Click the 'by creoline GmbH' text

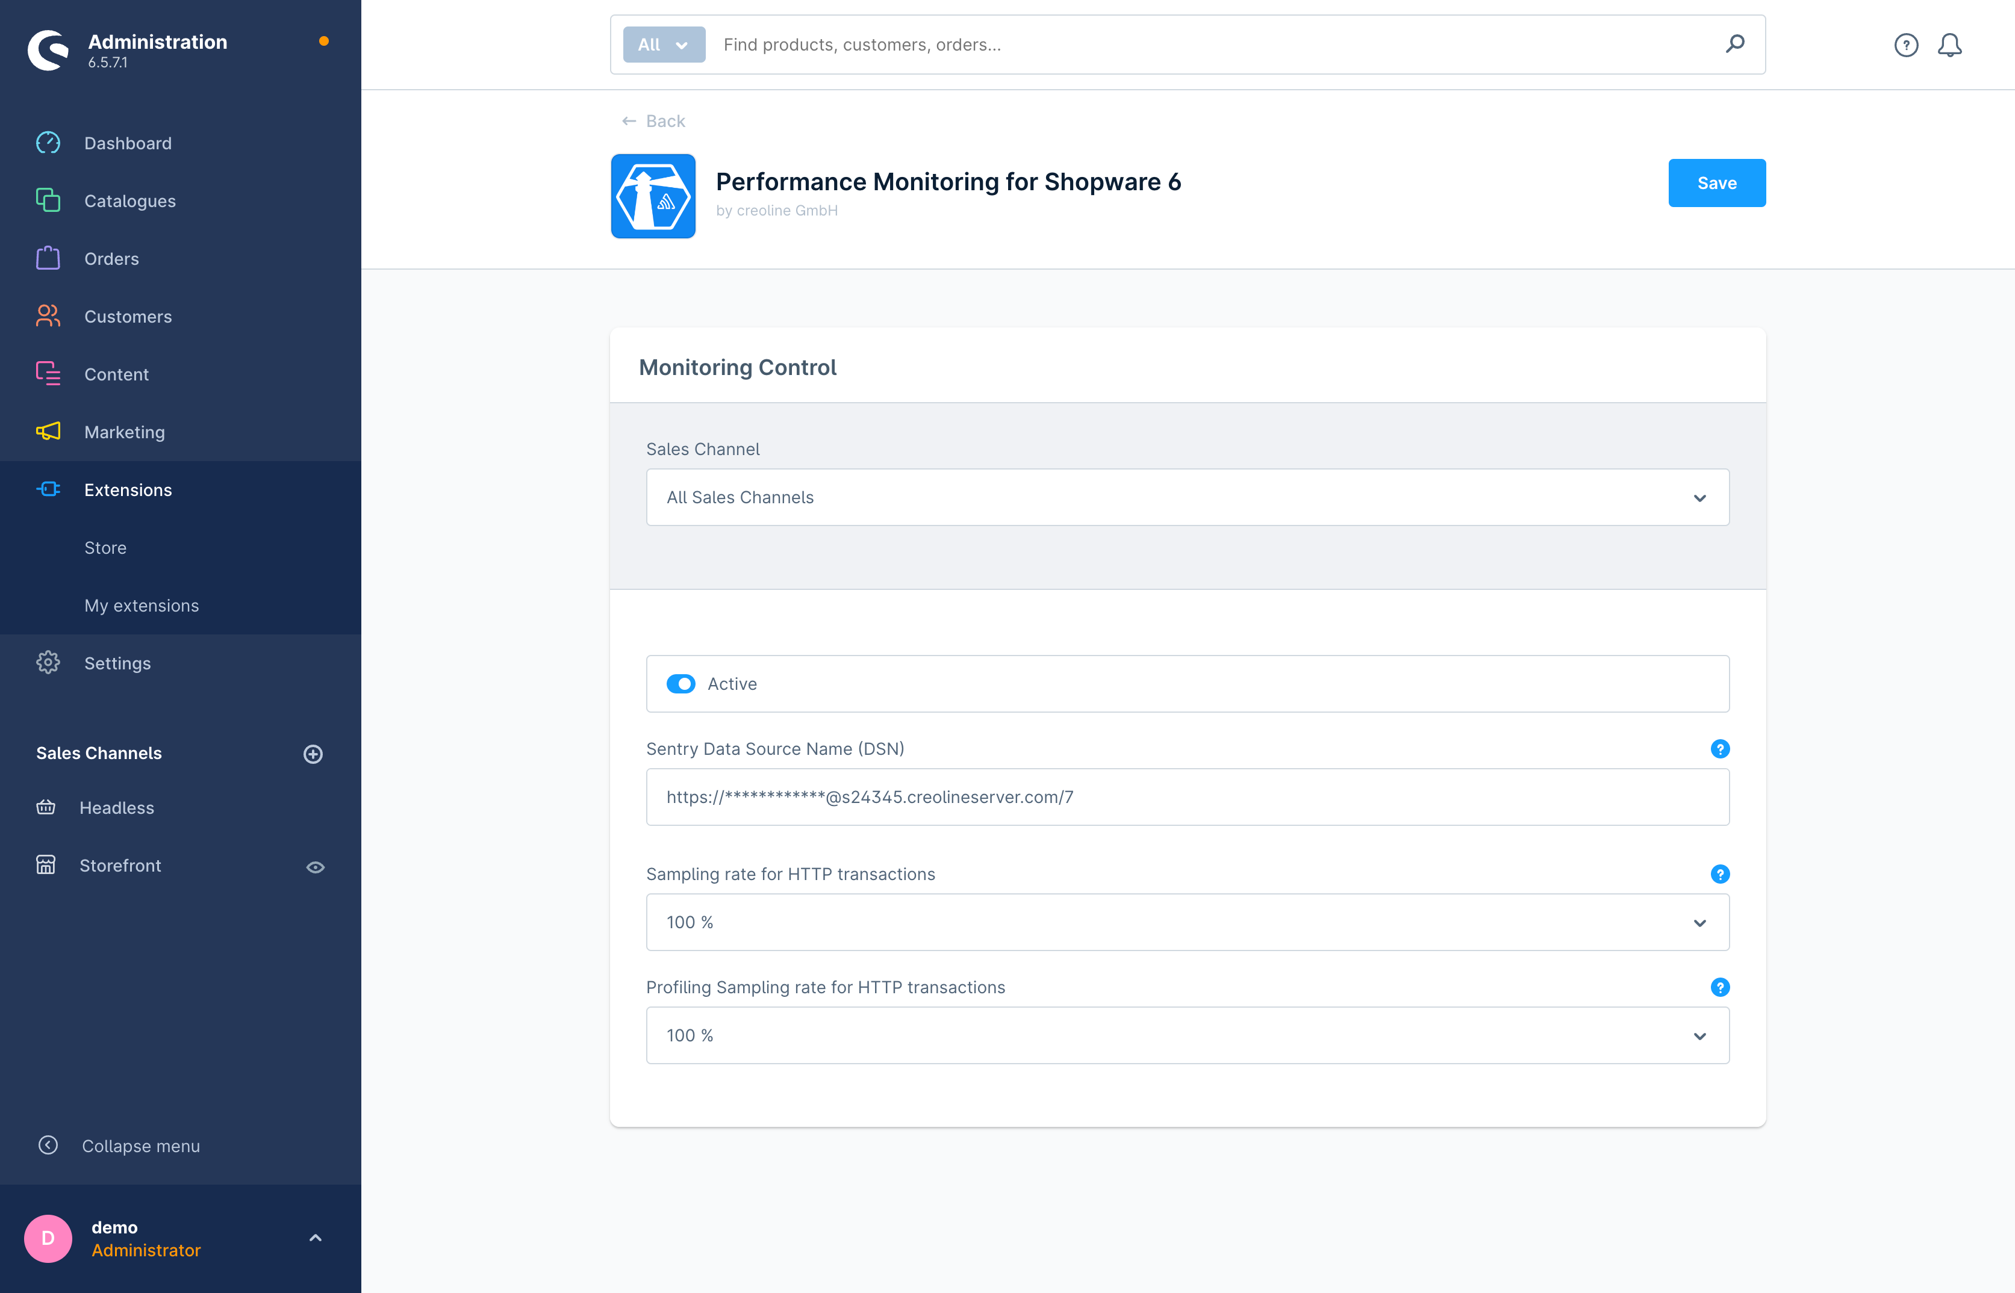(x=777, y=211)
